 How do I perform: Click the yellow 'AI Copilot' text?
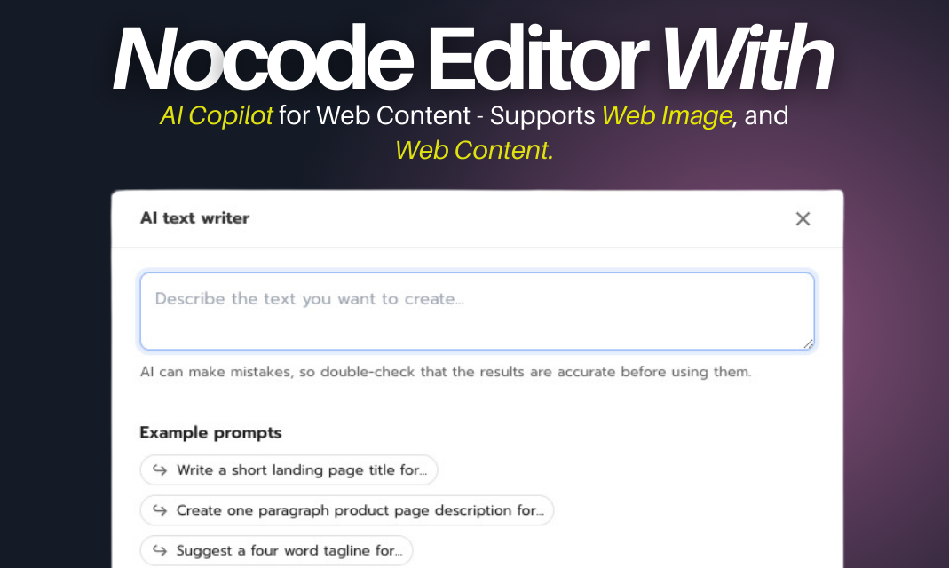[216, 115]
